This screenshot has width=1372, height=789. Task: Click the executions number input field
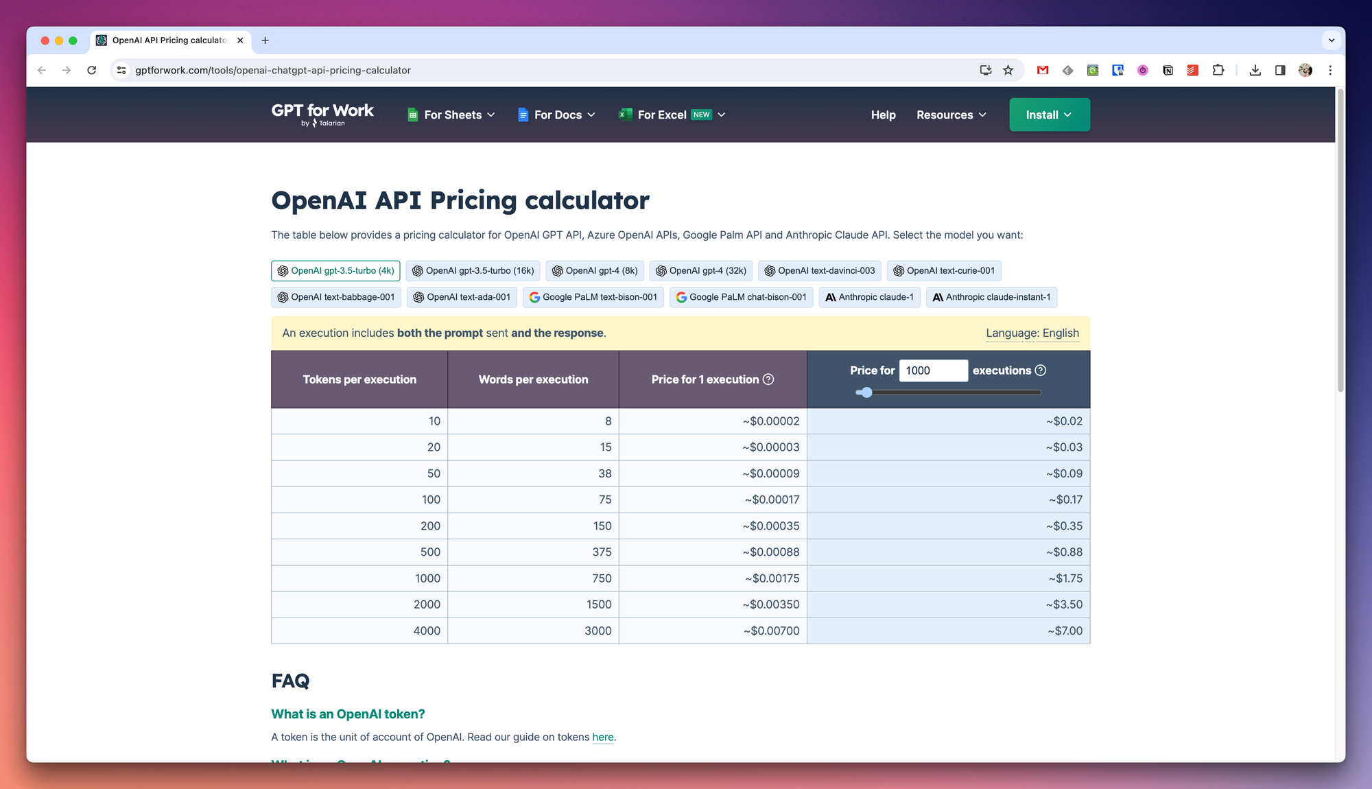[933, 370]
